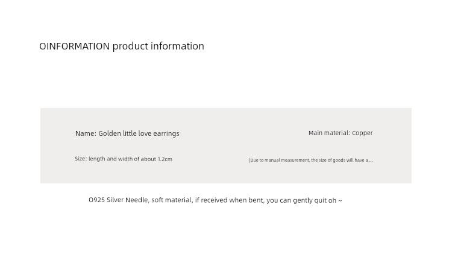Select the 'product information' heading text
This screenshot has height=254, width=452.
point(159,46)
